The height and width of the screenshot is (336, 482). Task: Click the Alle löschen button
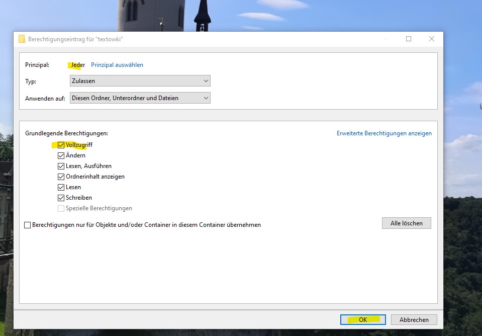[407, 223]
